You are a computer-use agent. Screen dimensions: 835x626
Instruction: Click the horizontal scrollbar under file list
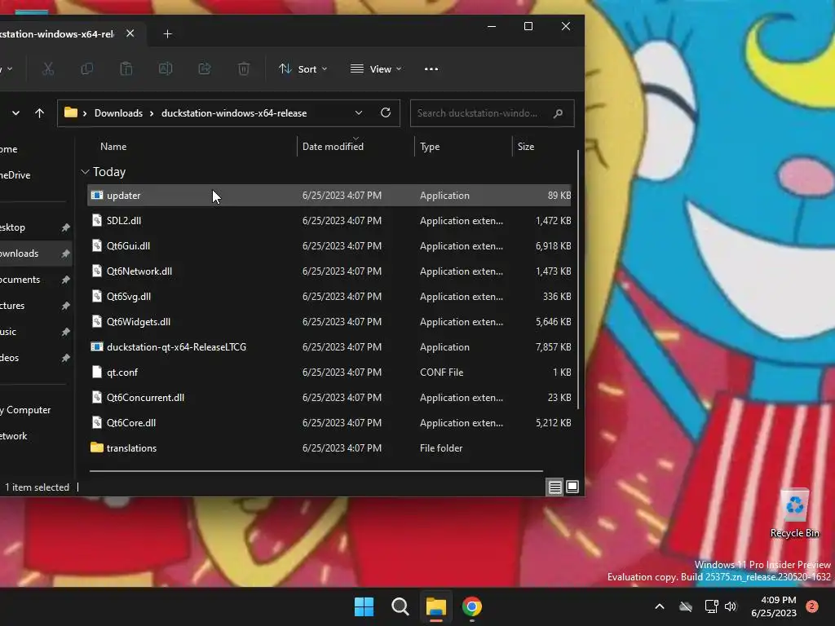pyautogui.click(x=316, y=471)
